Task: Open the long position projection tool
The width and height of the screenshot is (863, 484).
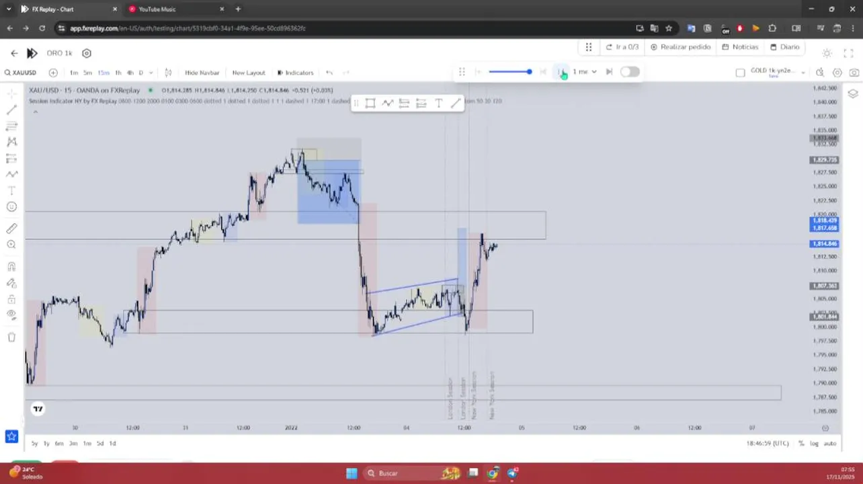Action: (11, 159)
